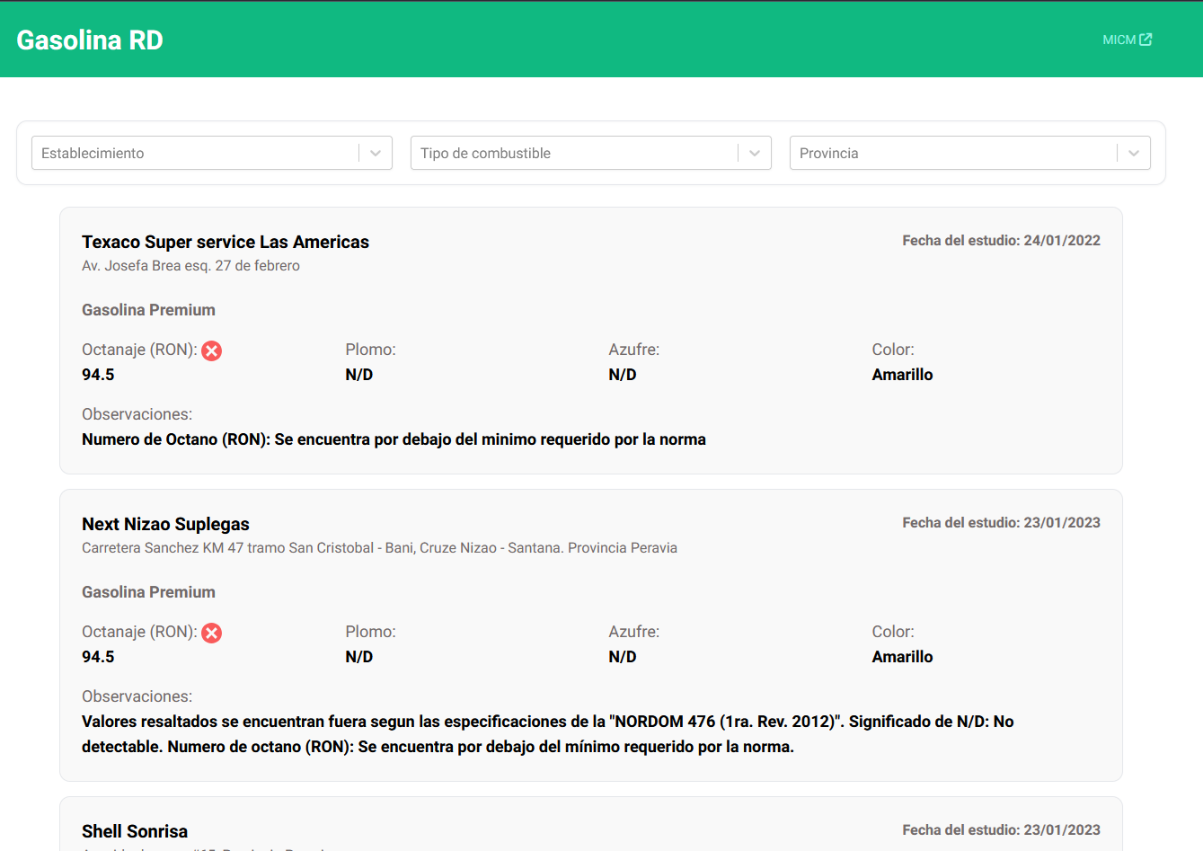
Task: Click the Observaciones label in Next Nizao card
Action: click(137, 696)
